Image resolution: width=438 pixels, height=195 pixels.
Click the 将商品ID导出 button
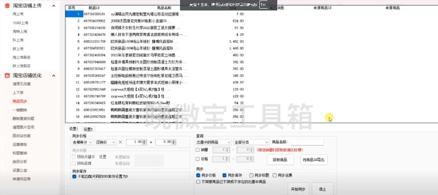(x=314, y=160)
